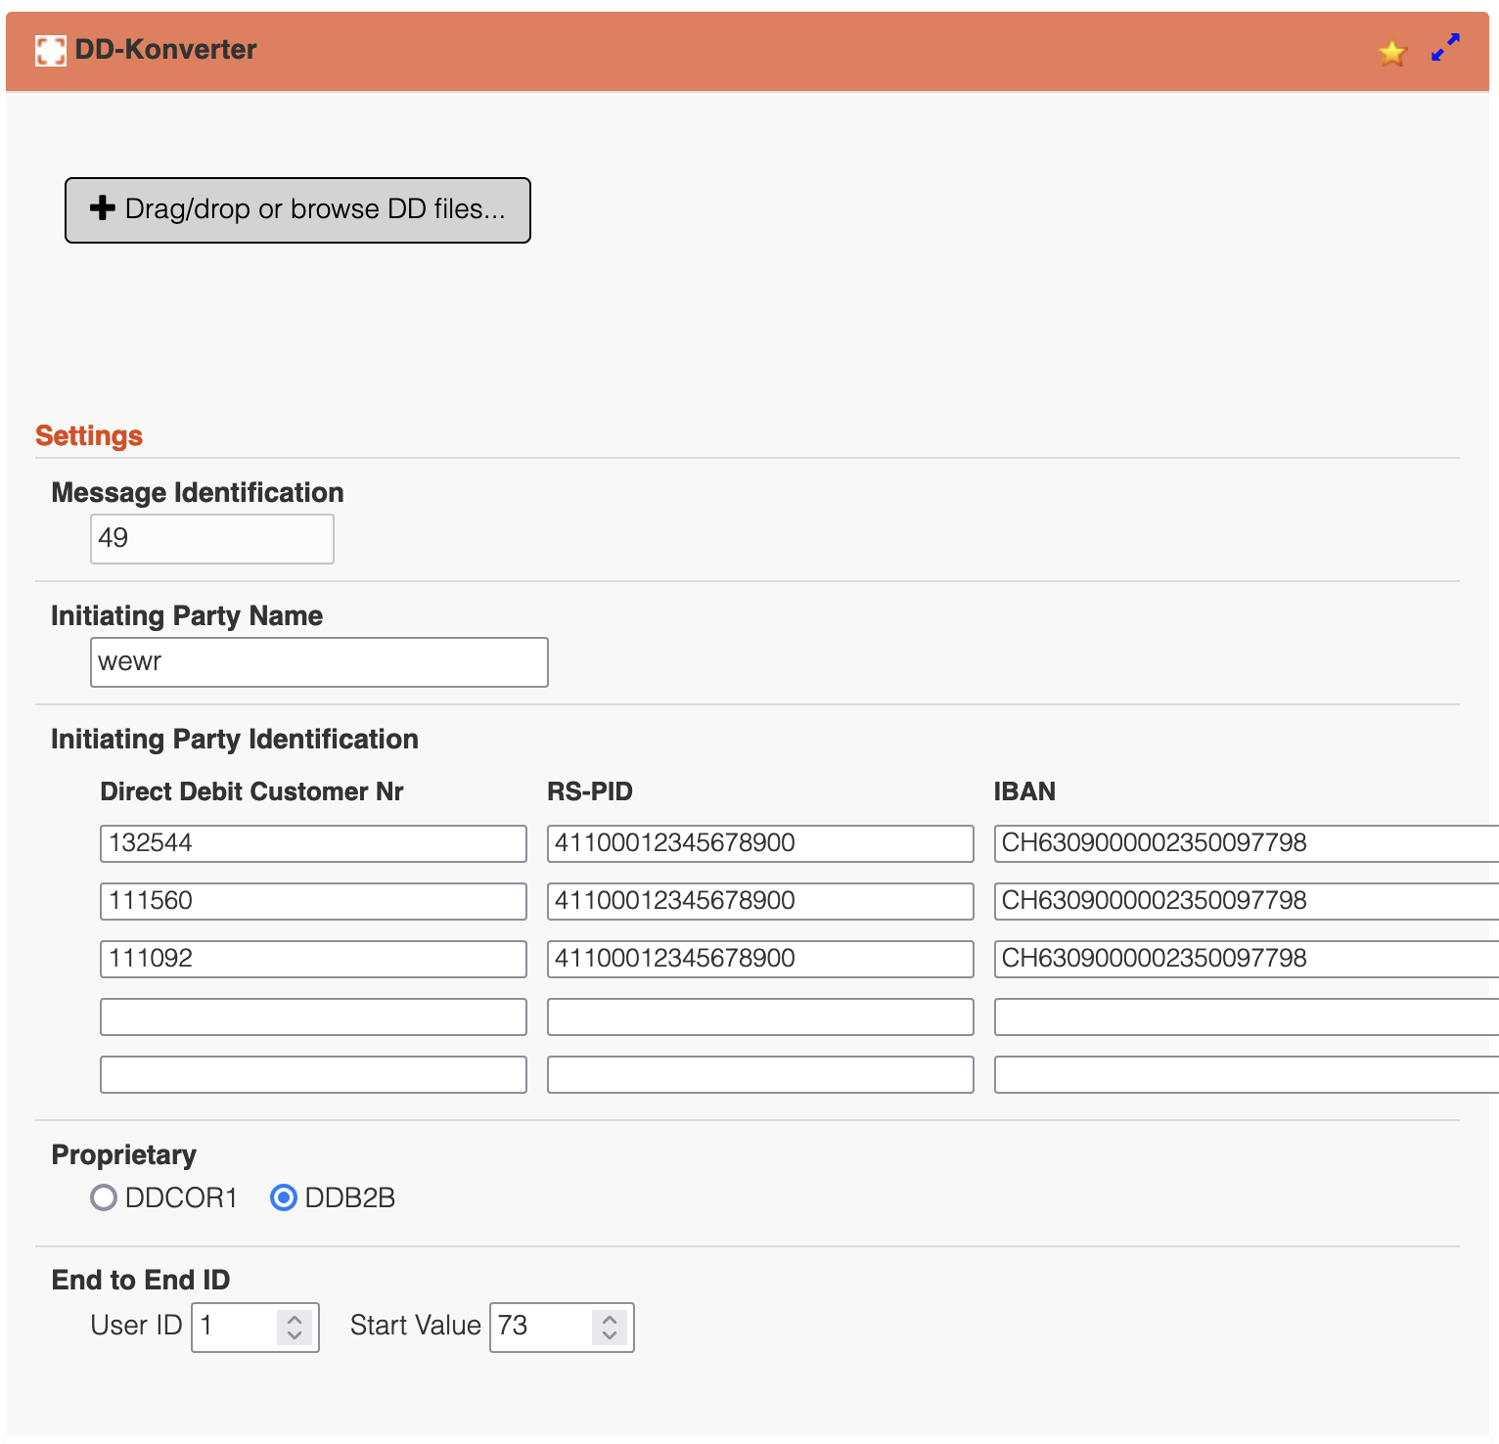
Task: Click the first empty Direct Debit Customer Nr field
Action: (x=313, y=1016)
